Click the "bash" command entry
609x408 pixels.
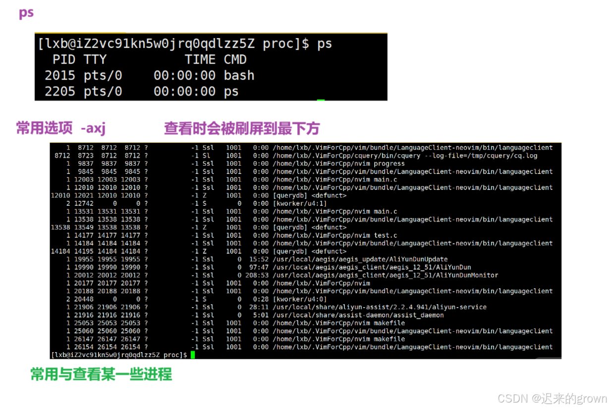tap(239, 76)
